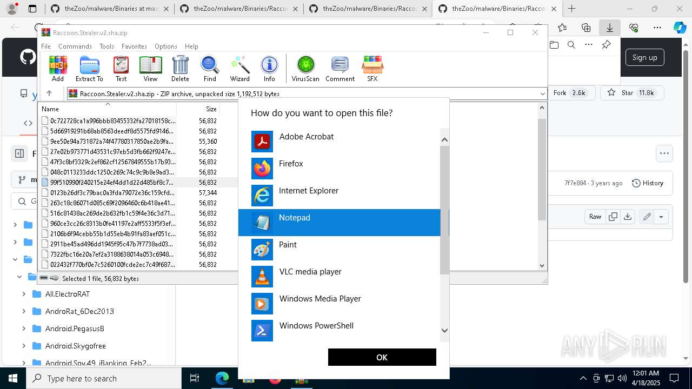Open Task View on taskbar
The width and height of the screenshot is (692, 389).
coord(195,378)
